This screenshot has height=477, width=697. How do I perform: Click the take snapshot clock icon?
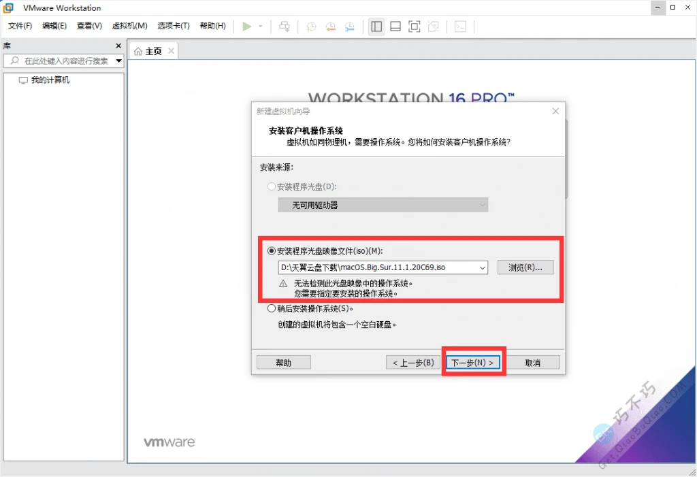(311, 27)
